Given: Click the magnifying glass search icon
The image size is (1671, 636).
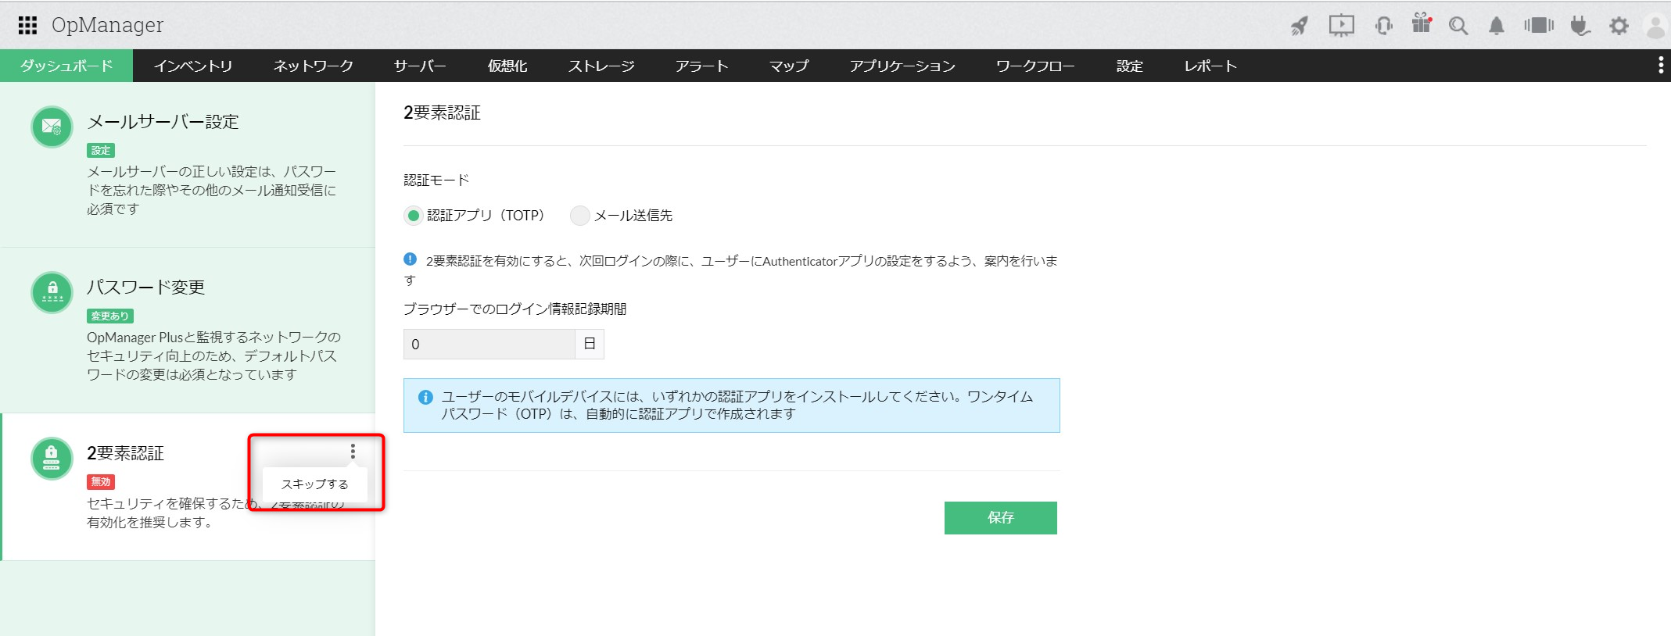Looking at the screenshot, I should click(x=1458, y=26).
